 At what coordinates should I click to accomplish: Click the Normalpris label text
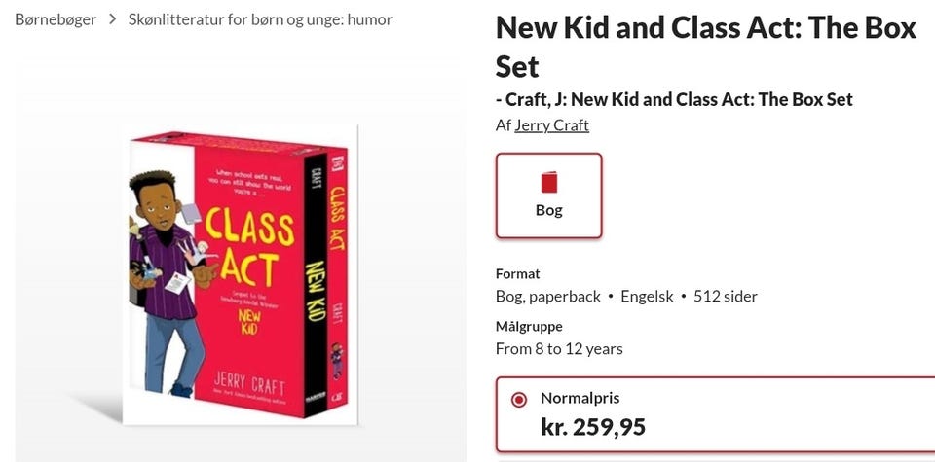[x=580, y=398]
